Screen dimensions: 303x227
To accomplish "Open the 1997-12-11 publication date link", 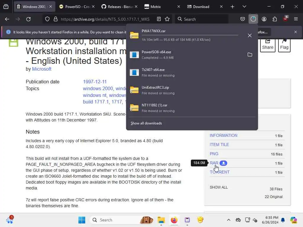I will [95, 82].
